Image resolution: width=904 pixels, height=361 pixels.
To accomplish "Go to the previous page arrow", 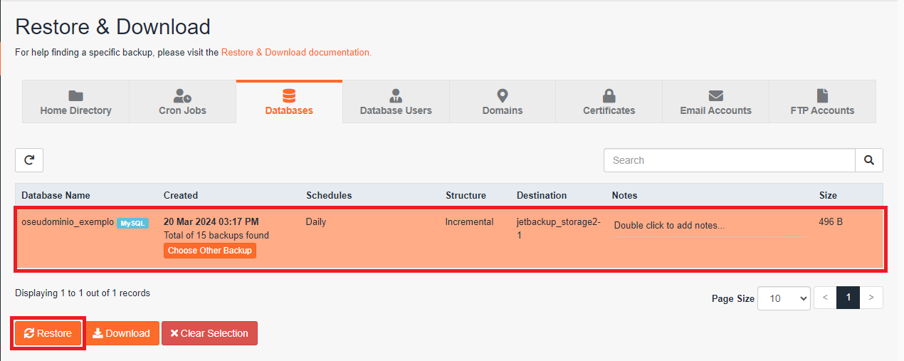I will [x=825, y=298].
